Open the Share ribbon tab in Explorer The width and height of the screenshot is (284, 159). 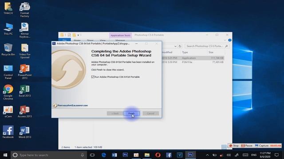pos(90,40)
